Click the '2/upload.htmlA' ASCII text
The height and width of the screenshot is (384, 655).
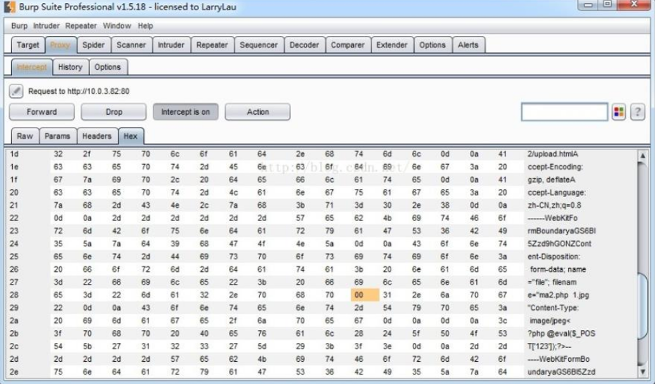553,154
